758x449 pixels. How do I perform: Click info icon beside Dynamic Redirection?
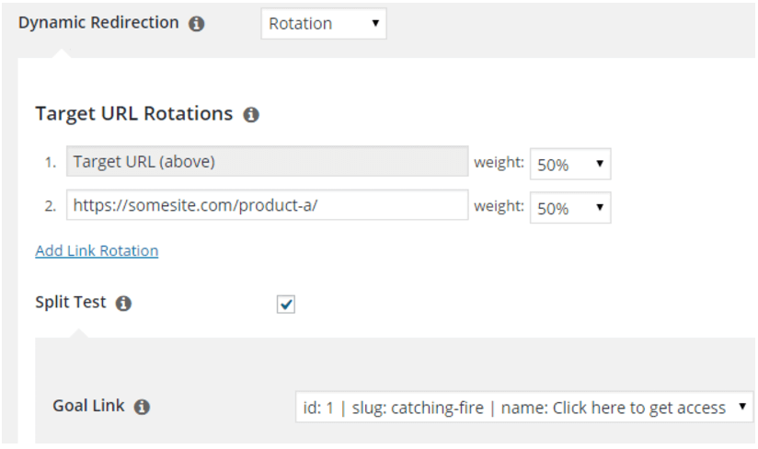click(196, 25)
